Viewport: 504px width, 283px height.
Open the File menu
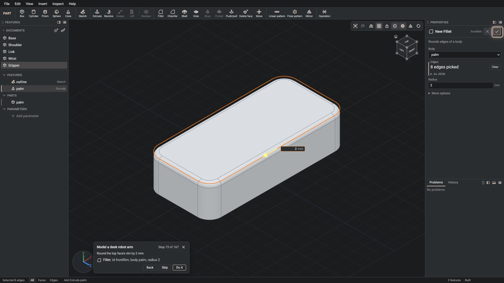click(x=7, y=4)
